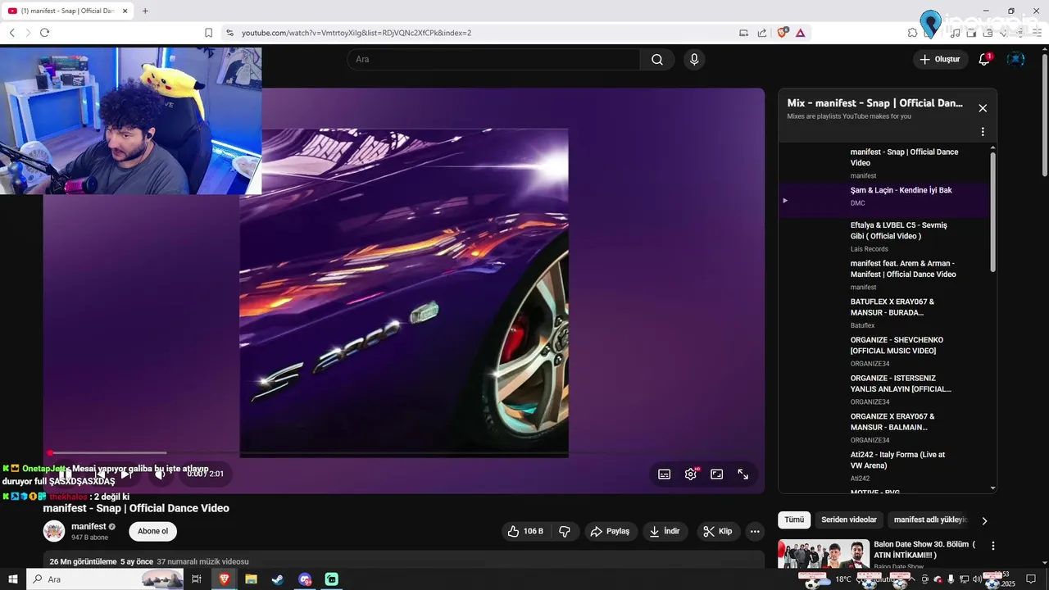Image resolution: width=1049 pixels, height=590 pixels.
Task: Open more actions menu beside Klip
Action: [755, 531]
